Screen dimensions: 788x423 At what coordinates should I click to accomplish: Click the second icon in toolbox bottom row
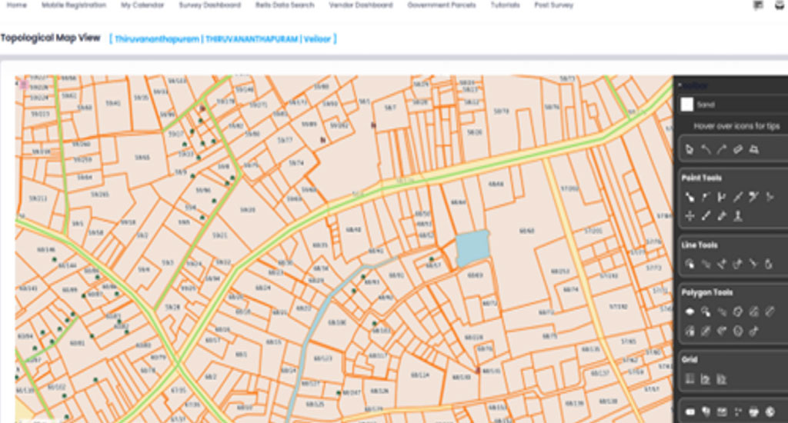pyautogui.click(x=706, y=412)
